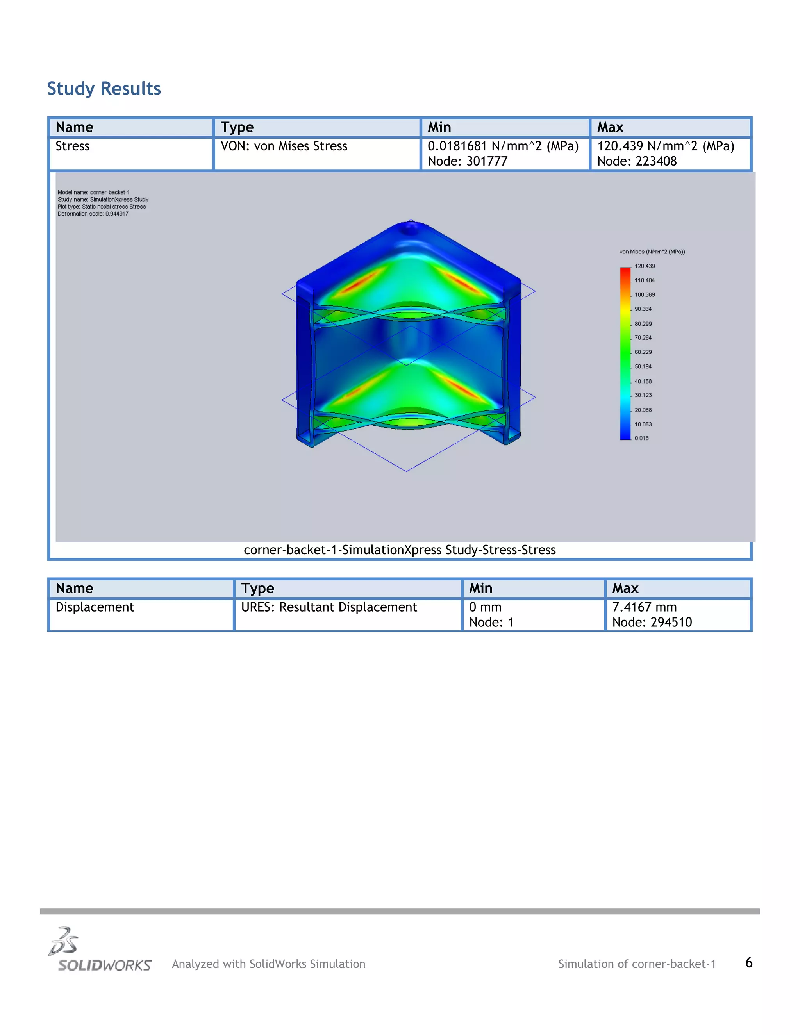Image resolution: width=800 pixels, height=1035 pixels.
Task: Click legend value 0.018
Action: [642, 438]
